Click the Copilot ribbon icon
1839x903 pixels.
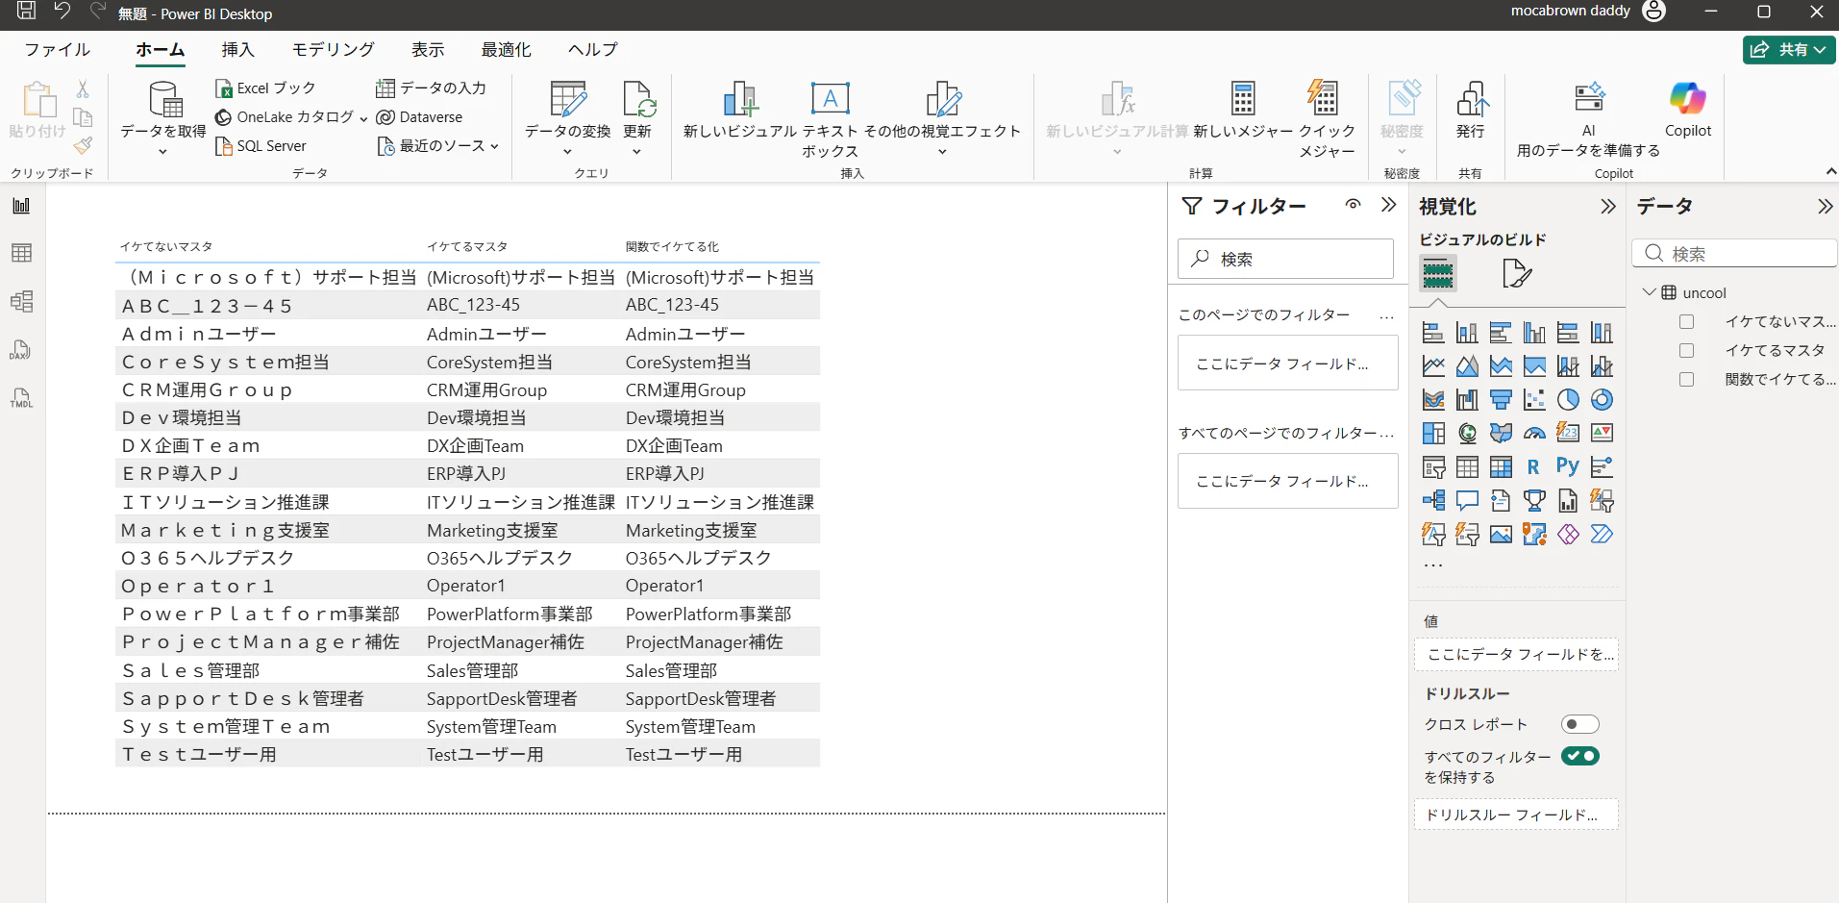point(1688,110)
